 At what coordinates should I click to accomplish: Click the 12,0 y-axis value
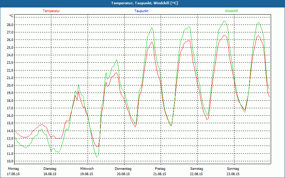tap(10, 146)
